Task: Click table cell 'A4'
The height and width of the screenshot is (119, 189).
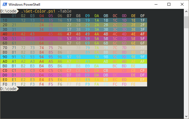Action: click(x=42, y=61)
